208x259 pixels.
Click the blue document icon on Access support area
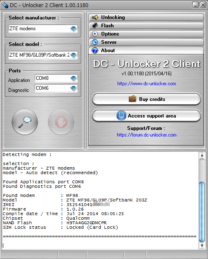click(x=121, y=115)
